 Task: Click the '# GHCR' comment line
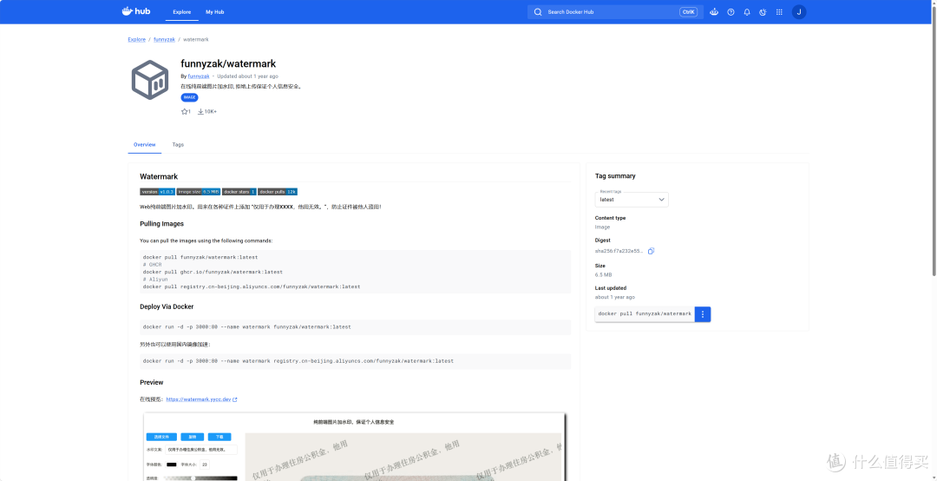tap(153, 265)
